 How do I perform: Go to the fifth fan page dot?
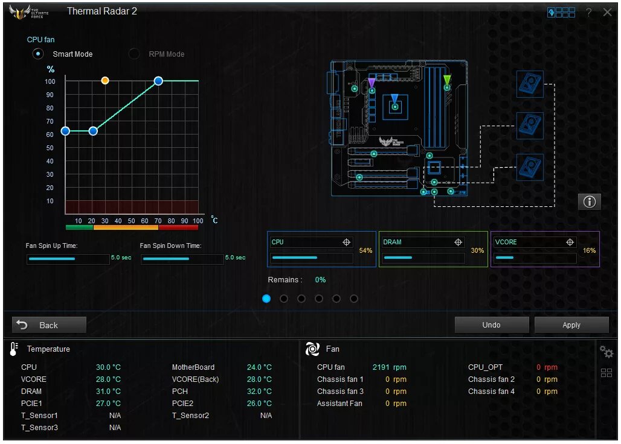click(336, 299)
